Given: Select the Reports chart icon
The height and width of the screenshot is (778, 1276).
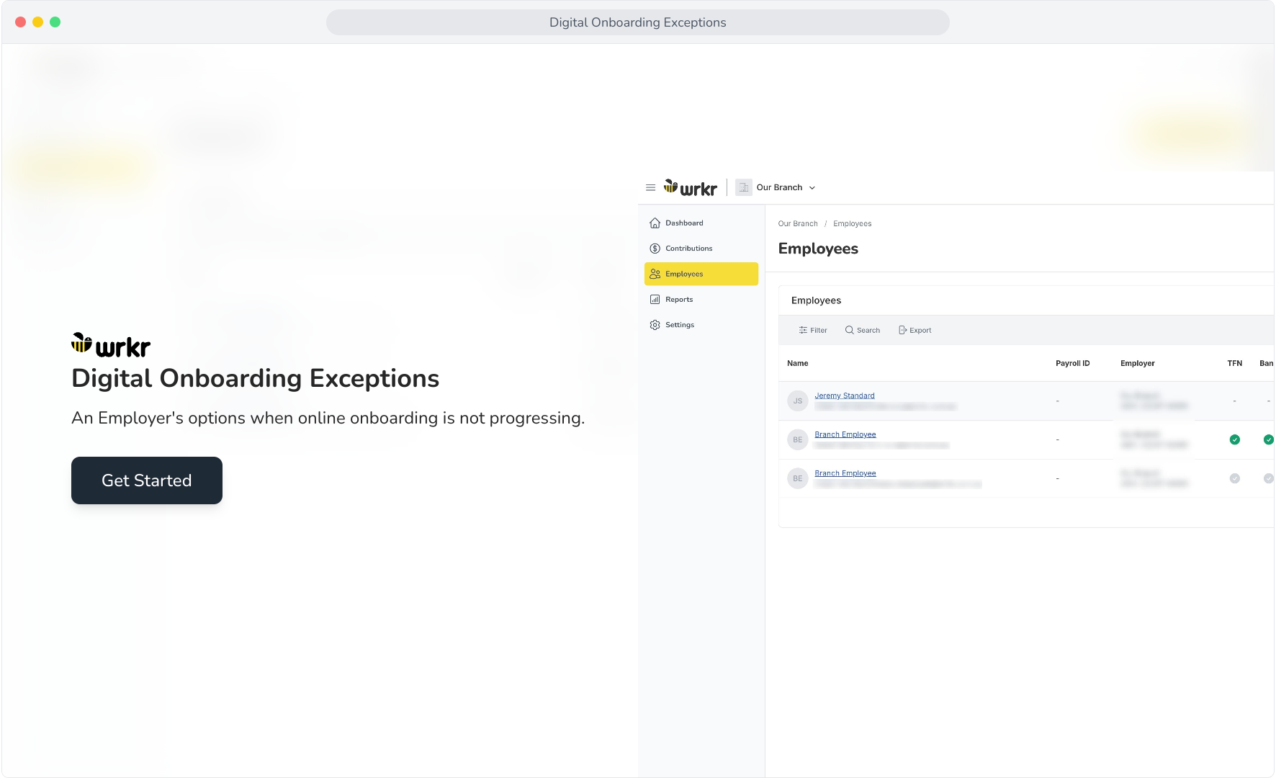Looking at the screenshot, I should [x=655, y=300].
